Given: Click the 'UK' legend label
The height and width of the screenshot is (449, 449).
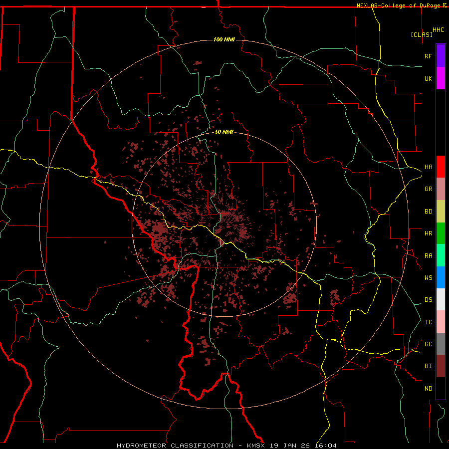Looking at the screenshot, I should (x=428, y=78).
